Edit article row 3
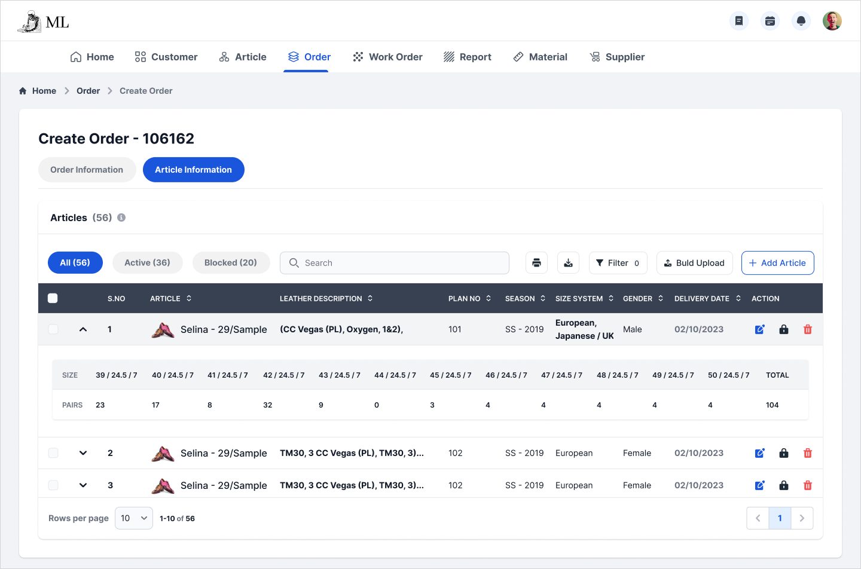861x569 pixels. pos(760,485)
